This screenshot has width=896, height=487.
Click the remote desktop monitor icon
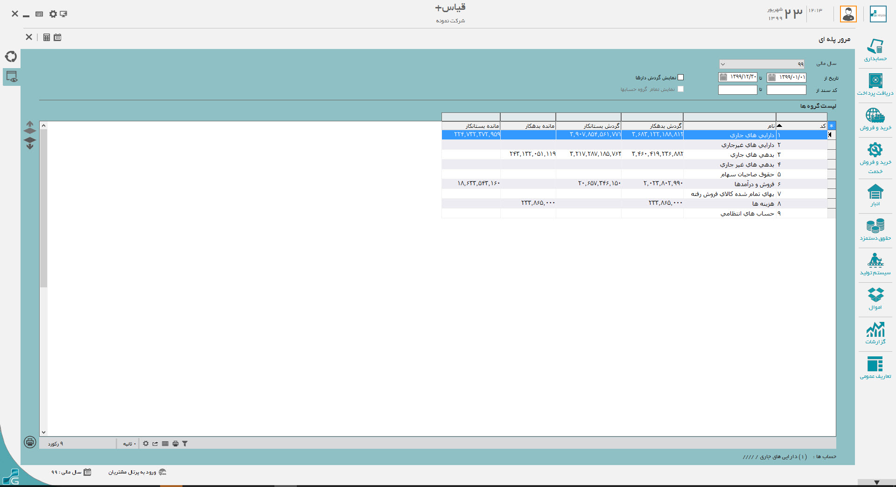pos(63,14)
